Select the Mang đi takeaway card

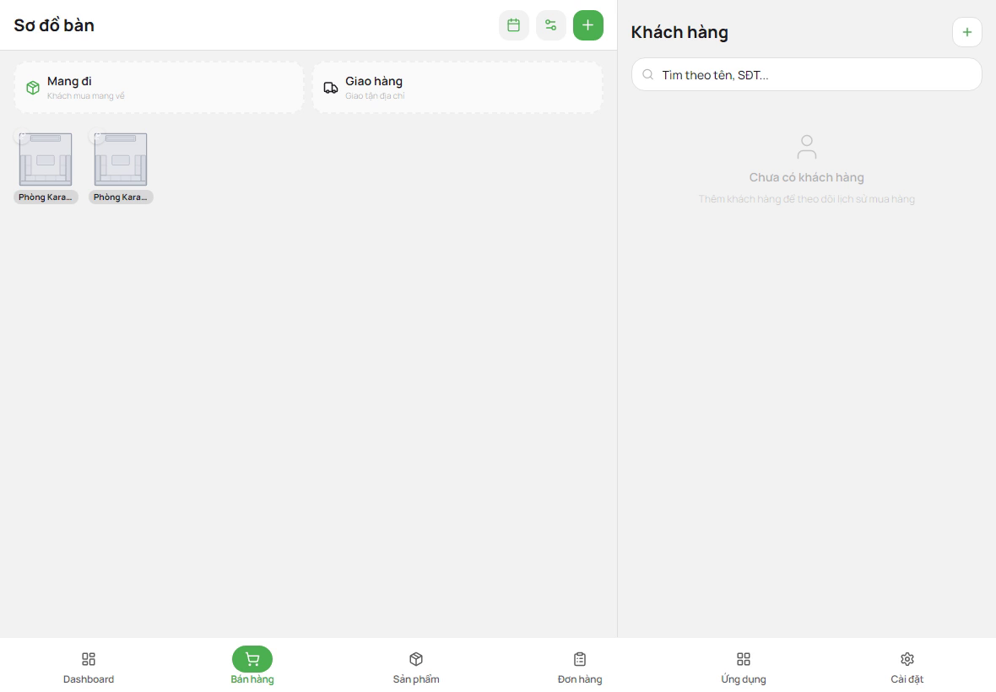coord(159,88)
